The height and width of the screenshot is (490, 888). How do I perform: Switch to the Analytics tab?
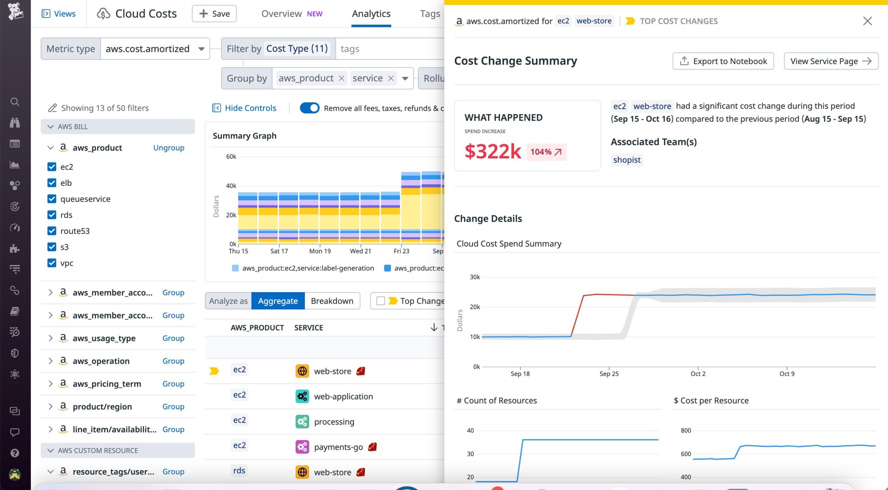click(x=371, y=13)
